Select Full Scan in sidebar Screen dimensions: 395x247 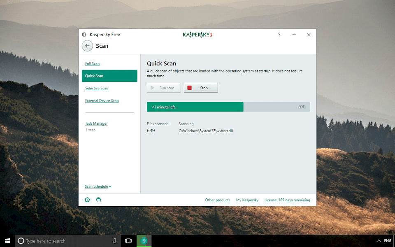[x=92, y=63]
